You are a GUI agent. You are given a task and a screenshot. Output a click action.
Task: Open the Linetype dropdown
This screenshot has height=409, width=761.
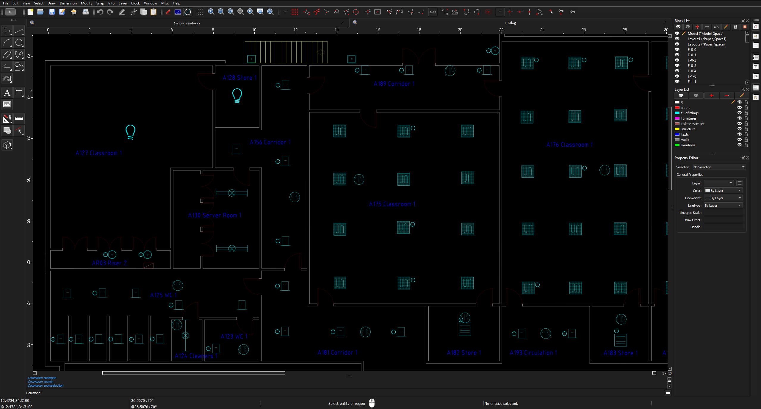[x=723, y=206]
